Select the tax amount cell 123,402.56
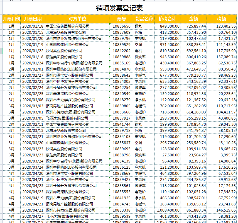Image resolution: width=238 pixels, height=223 pixels. point(222,26)
